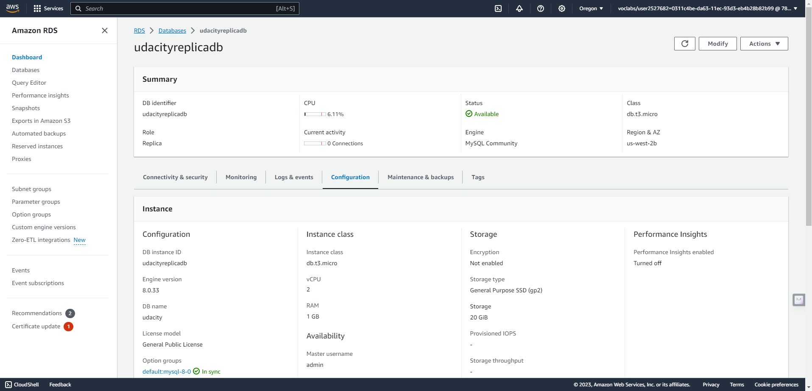Switch to the Monitoring tab

[x=241, y=177]
